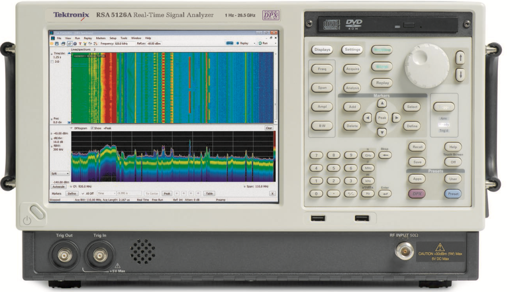Click the gear settings icon in the toolbar
The height and width of the screenshot is (292, 510).
coord(75,44)
